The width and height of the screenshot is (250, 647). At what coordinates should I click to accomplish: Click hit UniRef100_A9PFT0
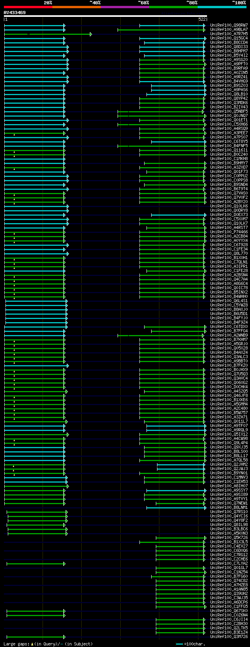coord(229,64)
